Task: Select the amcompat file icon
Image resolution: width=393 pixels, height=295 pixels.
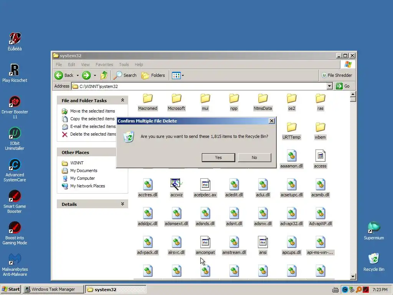Action: 205,242
